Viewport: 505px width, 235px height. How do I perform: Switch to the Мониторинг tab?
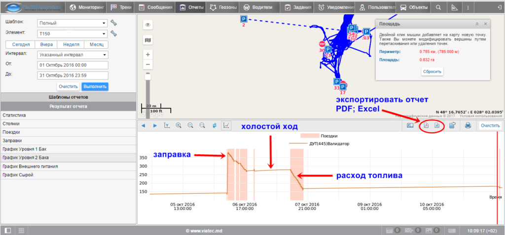pos(86,7)
